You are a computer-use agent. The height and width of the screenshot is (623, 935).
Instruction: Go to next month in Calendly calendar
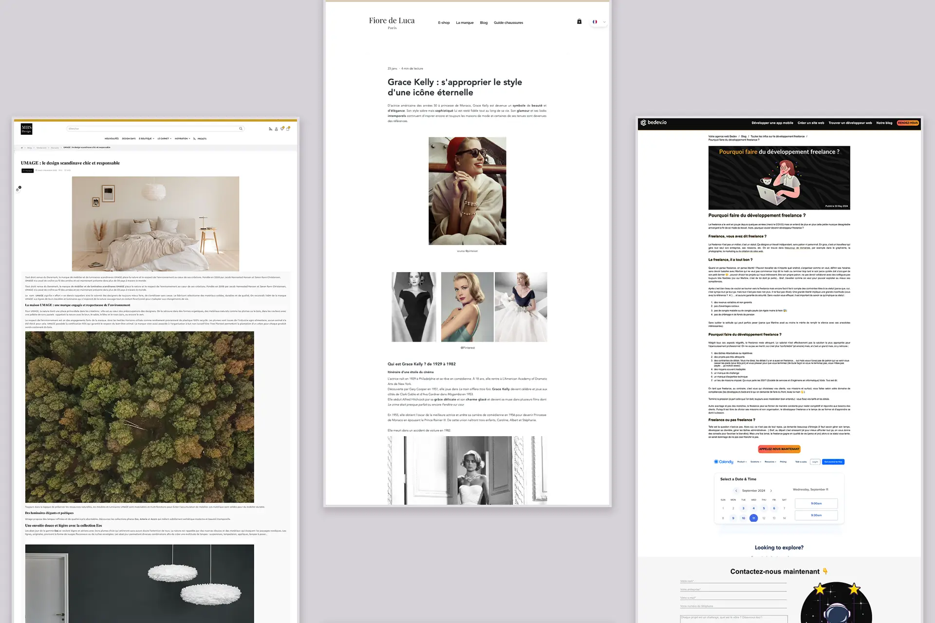tap(771, 491)
